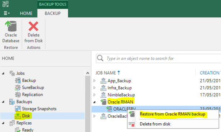This screenshot has height=132, width=221.
Task: Click the search magnifier icon
Action: pos(100,58)
